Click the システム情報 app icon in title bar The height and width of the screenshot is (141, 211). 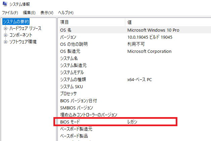[x=5, y=4]
